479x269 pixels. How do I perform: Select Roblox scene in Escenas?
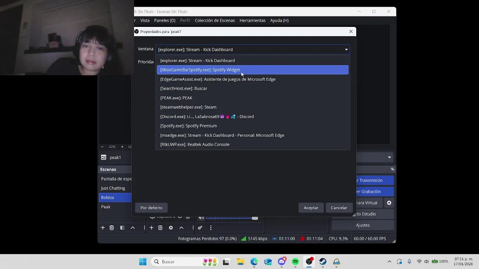(x=115, y=198)
